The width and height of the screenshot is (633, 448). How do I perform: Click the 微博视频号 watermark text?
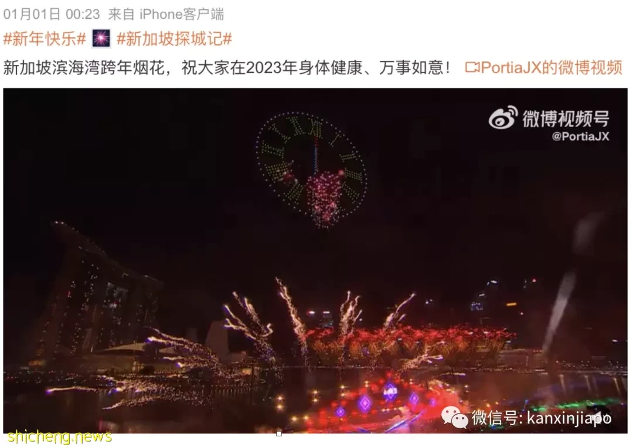(565, 118)
